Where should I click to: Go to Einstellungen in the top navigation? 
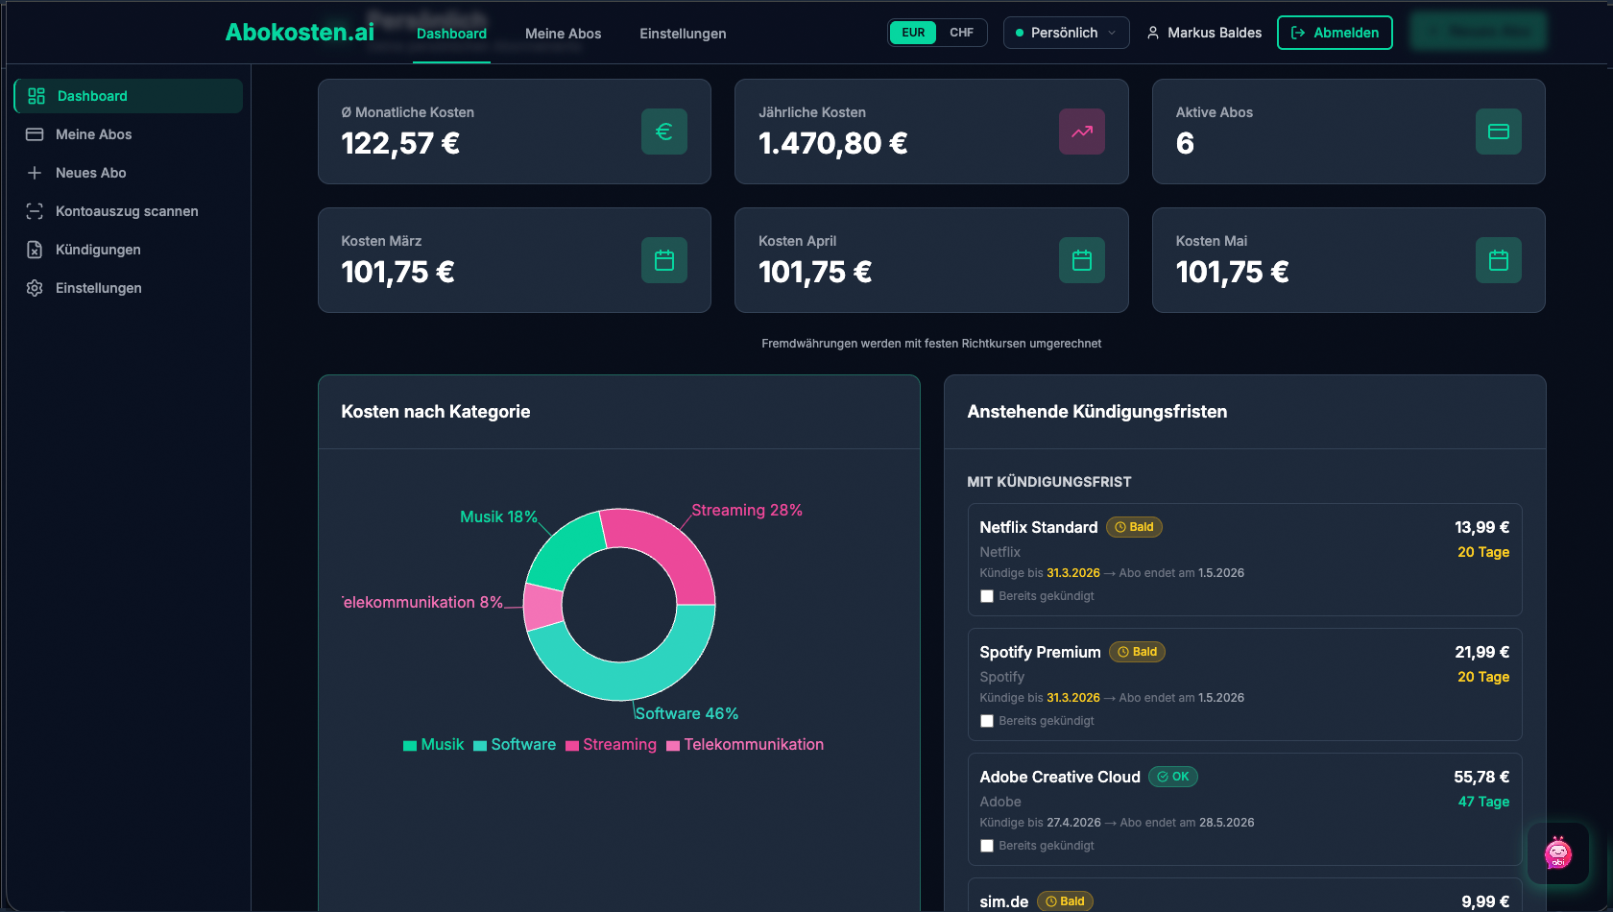[683, 34]
